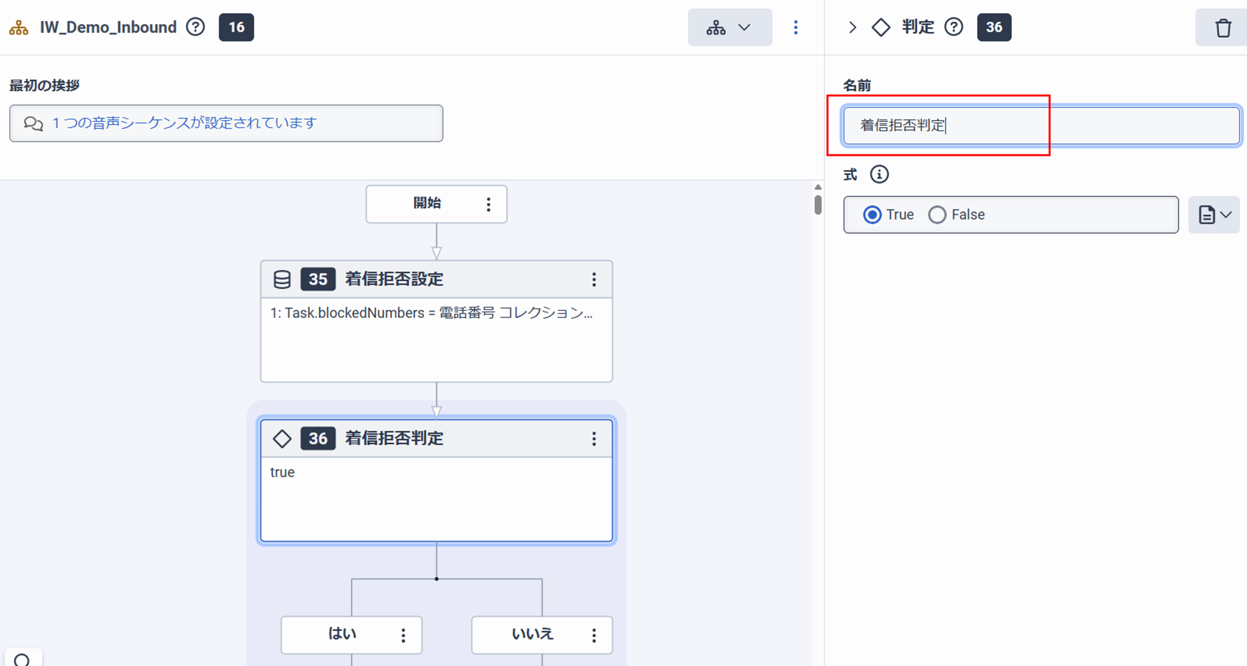Open the expression mode document dropdown
This screenshot has width=1247, height=666.
click(1214, 215)
